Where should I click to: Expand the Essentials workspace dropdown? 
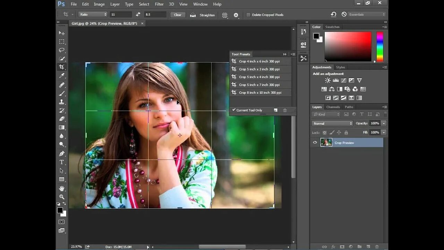(x=367, y=15)
